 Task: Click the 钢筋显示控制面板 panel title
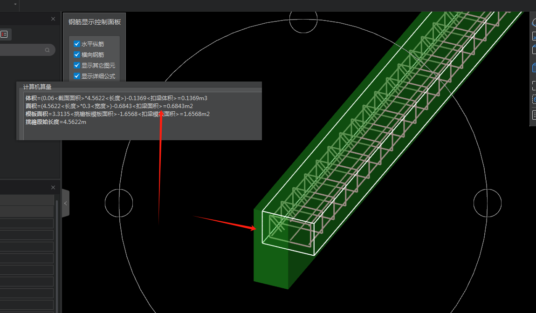[x=94, y=22]
